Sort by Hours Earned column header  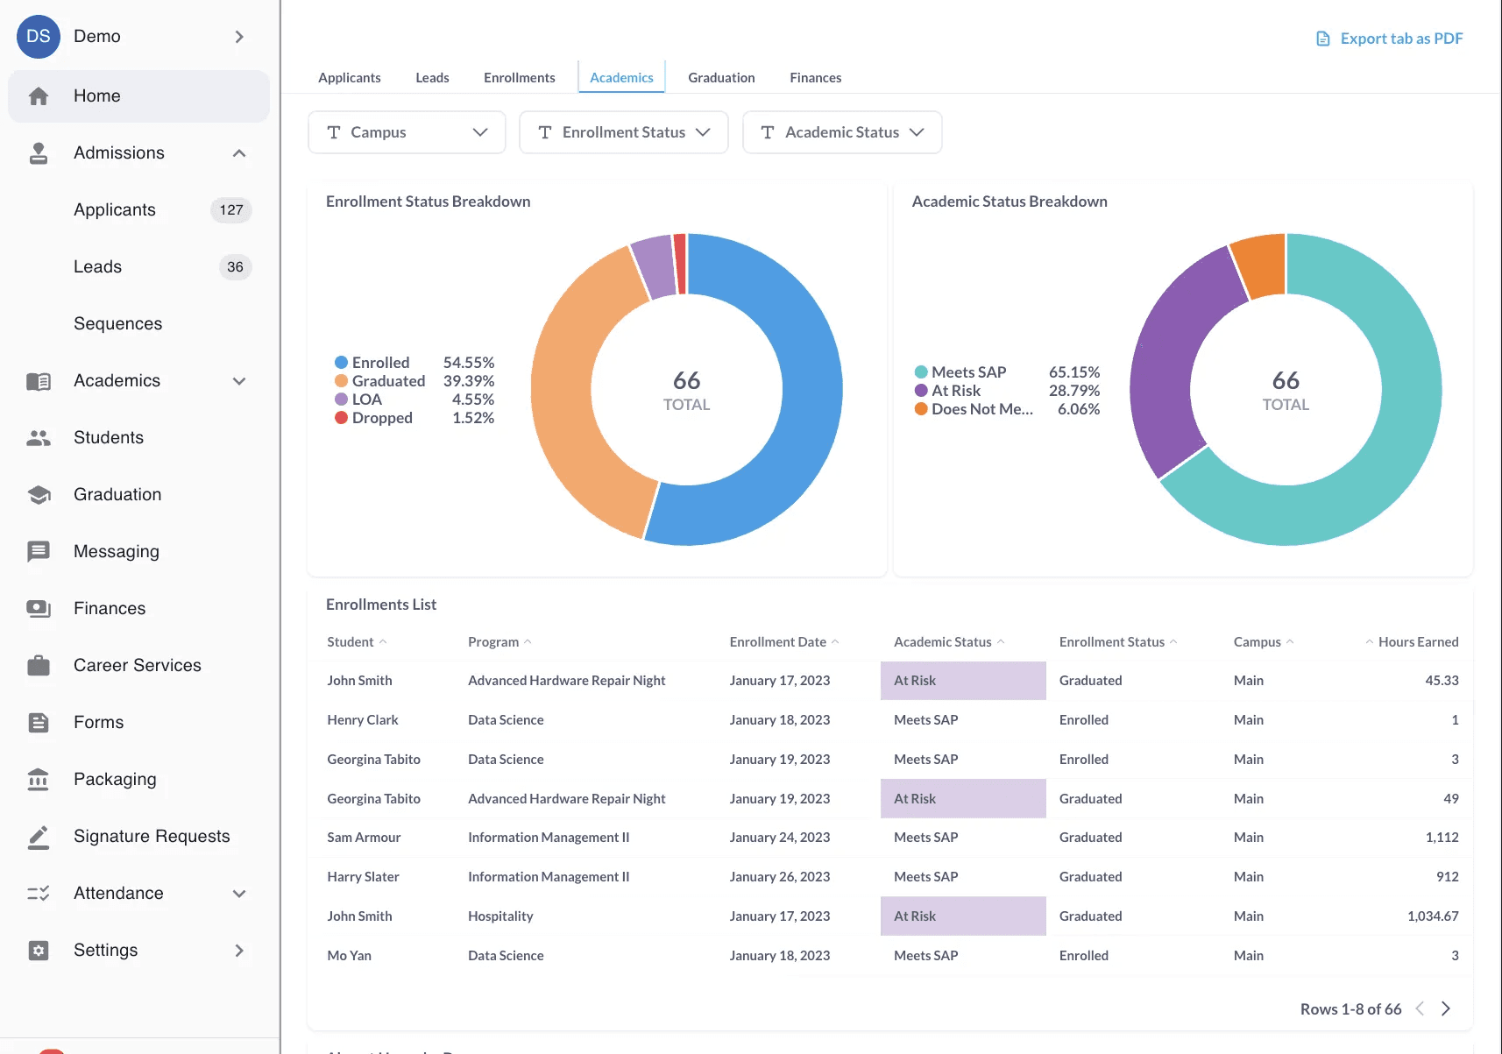[1411, 642]
